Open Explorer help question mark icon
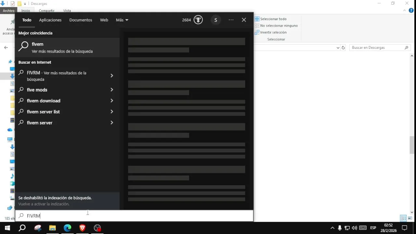Screen dimensions: 416x234 pos(411,11)
